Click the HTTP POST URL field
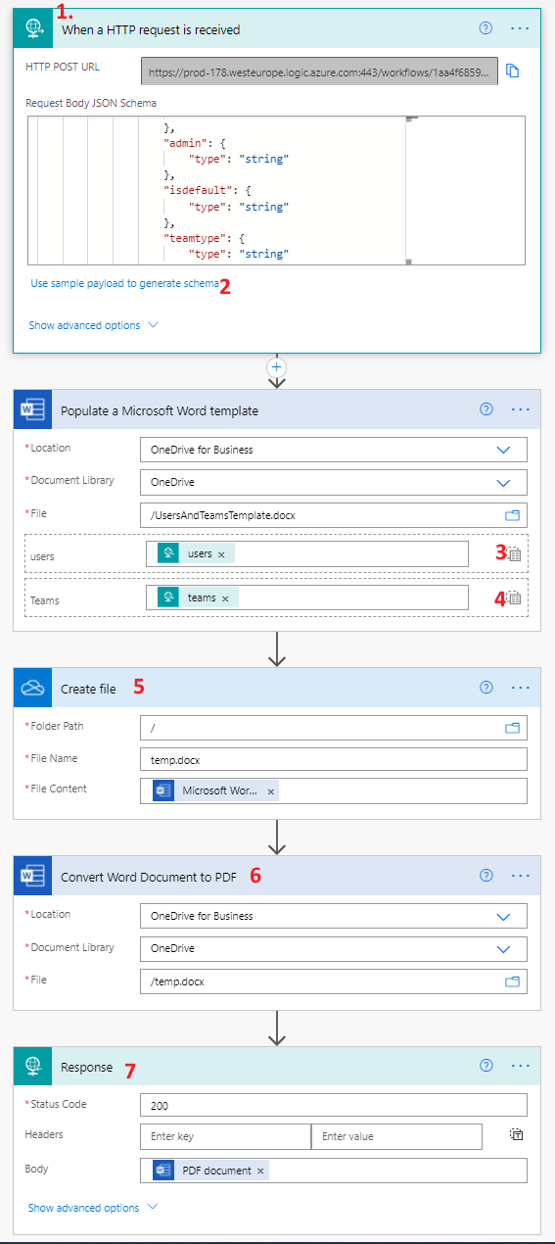 pos(319,71)
